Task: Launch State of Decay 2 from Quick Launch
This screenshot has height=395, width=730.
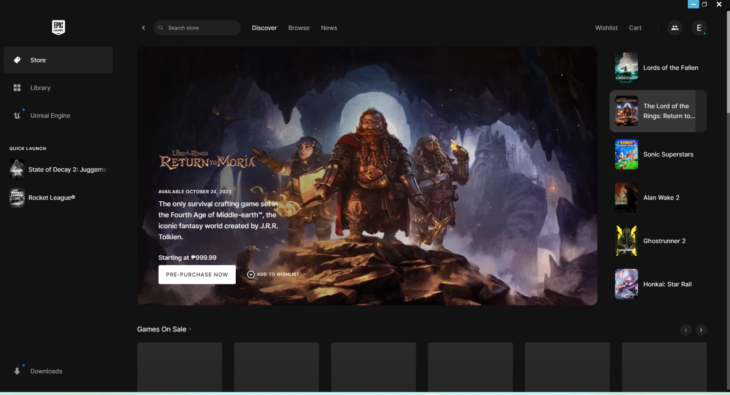Action: click(58, 169)
